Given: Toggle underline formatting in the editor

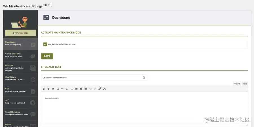Looking at the screenshot, I should [x=53, y=89].
